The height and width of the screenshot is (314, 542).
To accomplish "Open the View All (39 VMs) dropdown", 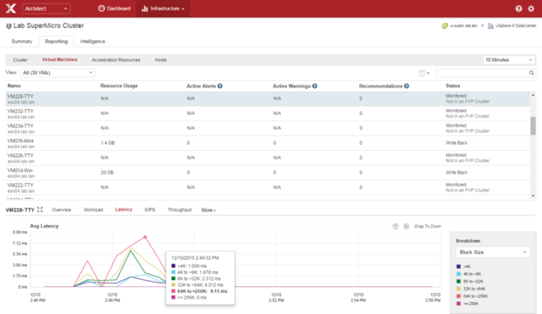I will click(x=58, y=72).
